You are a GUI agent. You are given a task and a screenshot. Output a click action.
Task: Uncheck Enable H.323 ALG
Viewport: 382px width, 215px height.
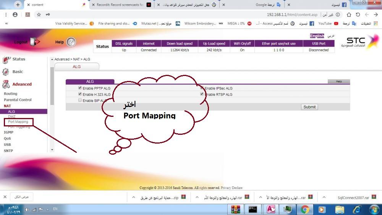coord(80,94)
